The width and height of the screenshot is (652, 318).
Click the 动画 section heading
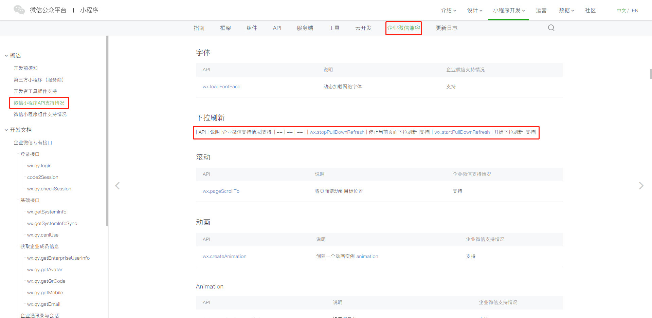pos(203,222)
